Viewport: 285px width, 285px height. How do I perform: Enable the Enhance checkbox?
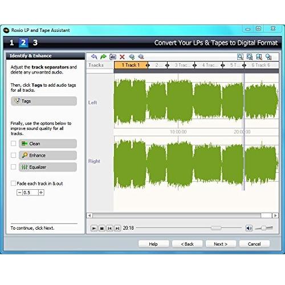click(13, 155)
